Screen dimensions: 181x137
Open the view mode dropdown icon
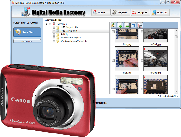[x=133, y=25]
